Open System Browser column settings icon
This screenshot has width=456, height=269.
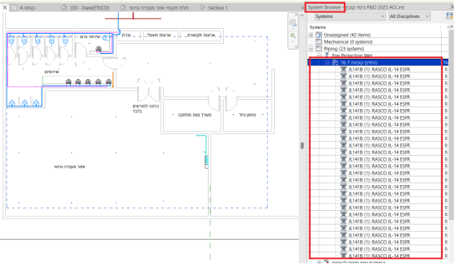[x=450, y=16]
